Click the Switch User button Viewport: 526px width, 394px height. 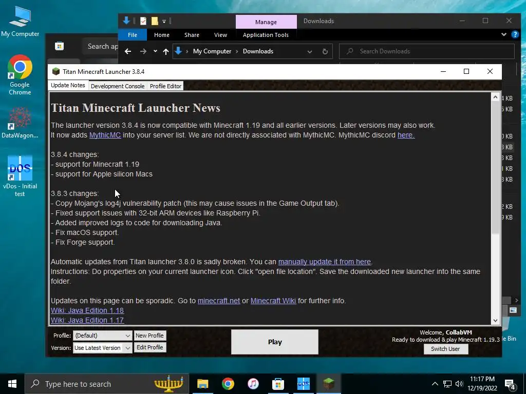click(445, 349)
